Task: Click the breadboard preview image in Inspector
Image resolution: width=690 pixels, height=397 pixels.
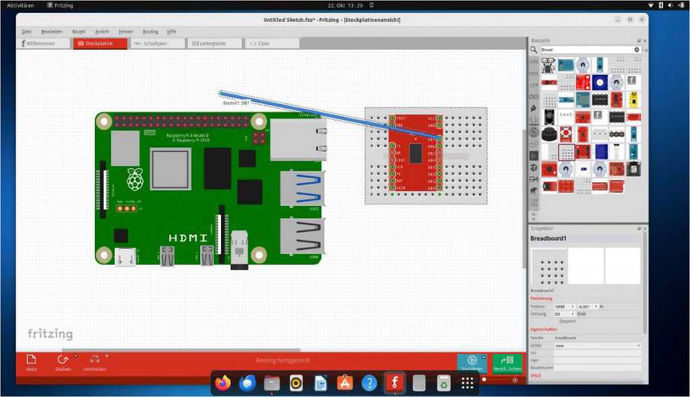Action: [x=548, y=266]
